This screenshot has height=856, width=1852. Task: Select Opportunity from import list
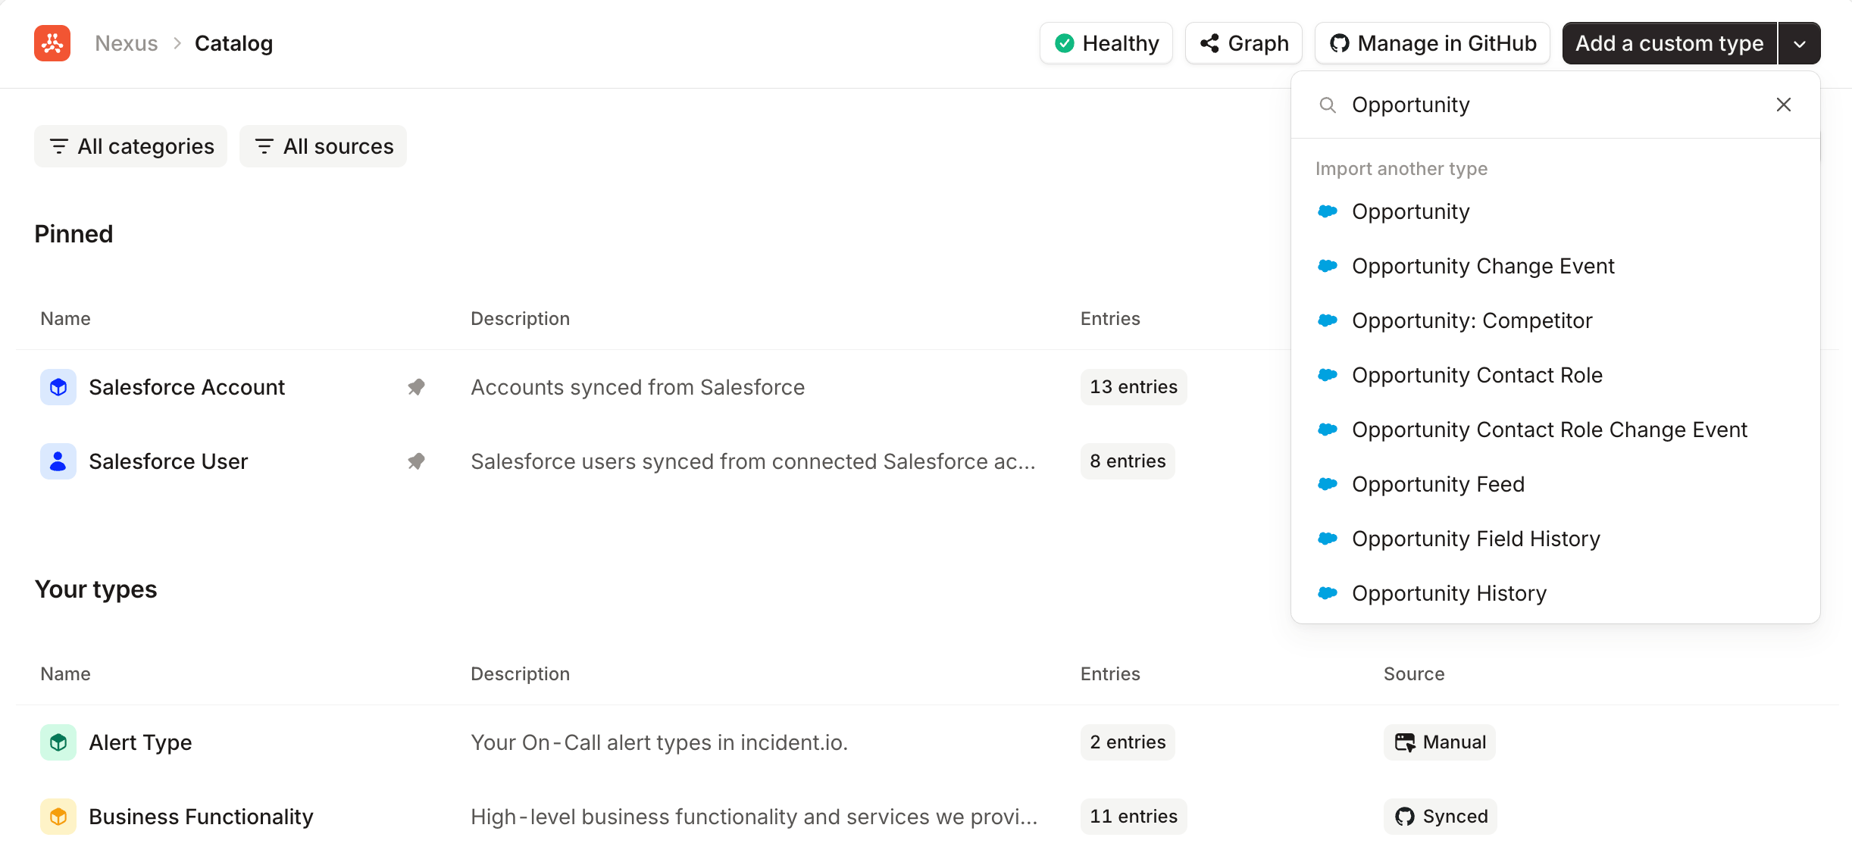tap(1555, 211)
